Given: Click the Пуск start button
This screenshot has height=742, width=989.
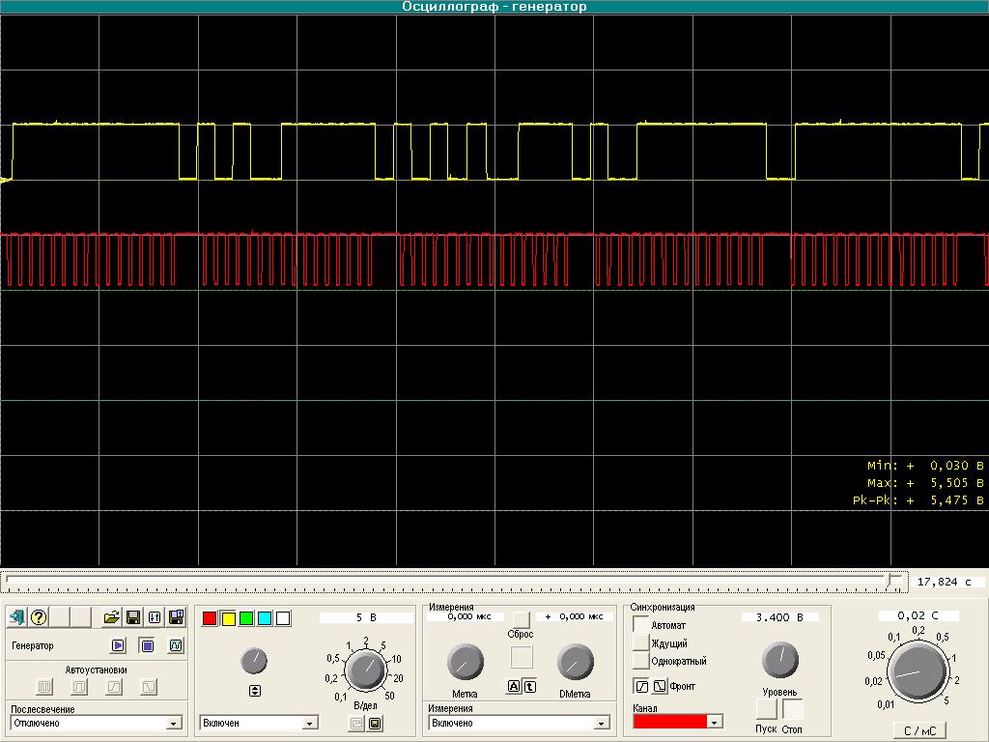Looking at the screenshot, I should pos(766,709).
